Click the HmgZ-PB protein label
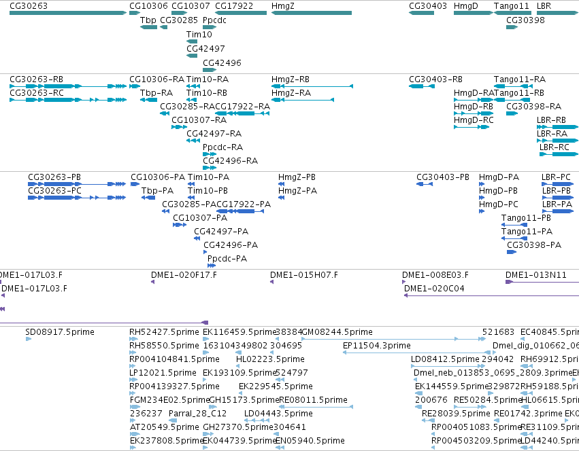The image size is (579, 451). point(297,177)
